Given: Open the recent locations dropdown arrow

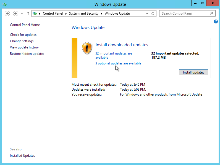Looking at the screenshot, I should point(22,13).
